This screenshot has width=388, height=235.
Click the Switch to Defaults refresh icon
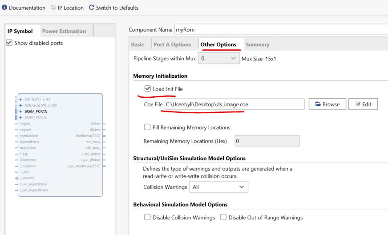pos(92,8)
